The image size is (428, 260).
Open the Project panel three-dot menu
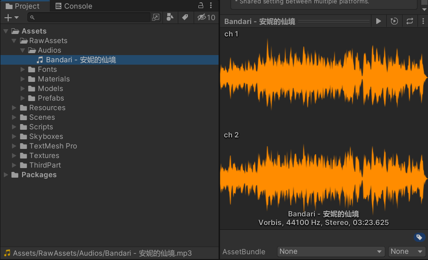[x=211, y=5]
